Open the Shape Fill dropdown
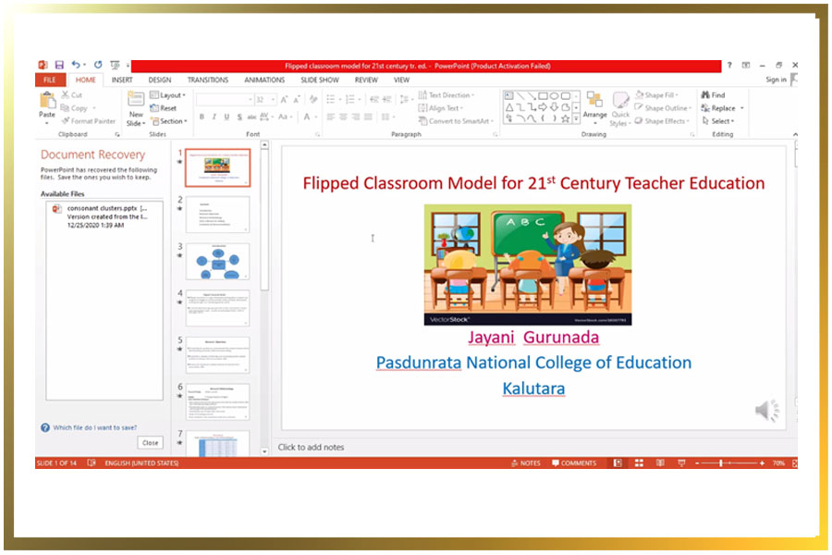Image resolution: width=832 pixels, height=555 pixels. [x=656, y=95]
